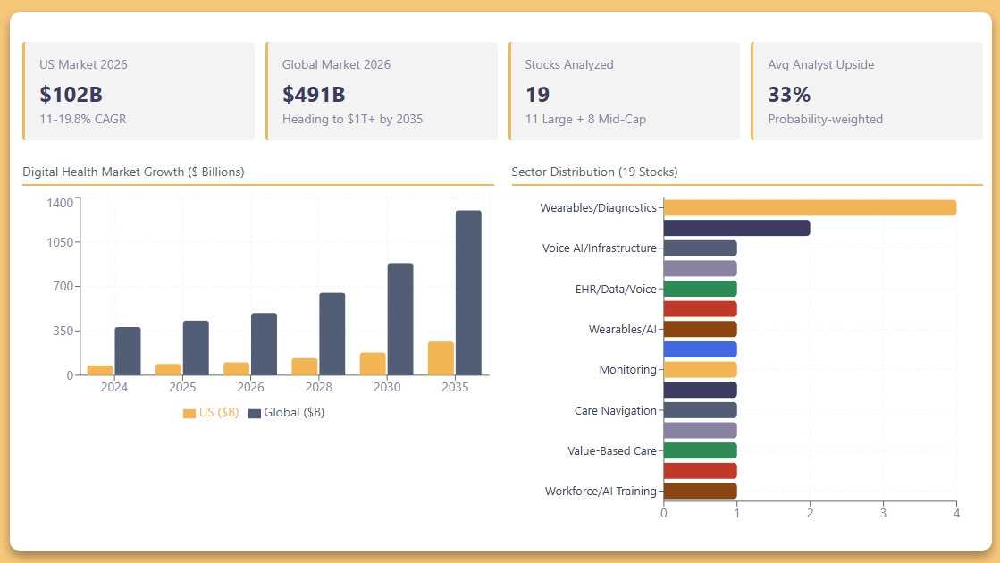Viewport: 1000px width, 563px height.
Task: Click the Care Navigation axis label
Action: pyautogui.click(x=616, y=410)
